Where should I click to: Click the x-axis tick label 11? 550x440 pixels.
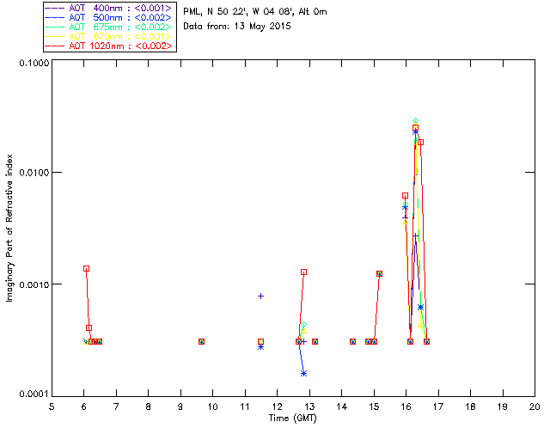coord(245,407)
